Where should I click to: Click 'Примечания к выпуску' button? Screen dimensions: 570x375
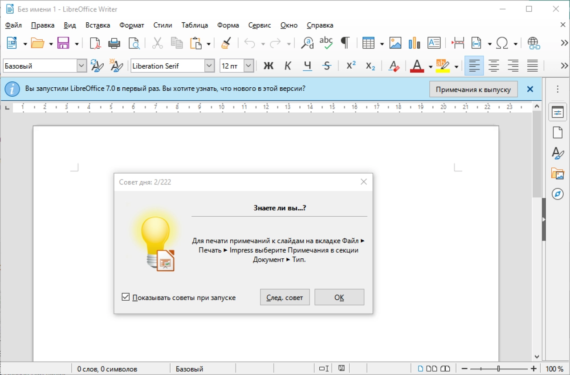click(473, 89)
